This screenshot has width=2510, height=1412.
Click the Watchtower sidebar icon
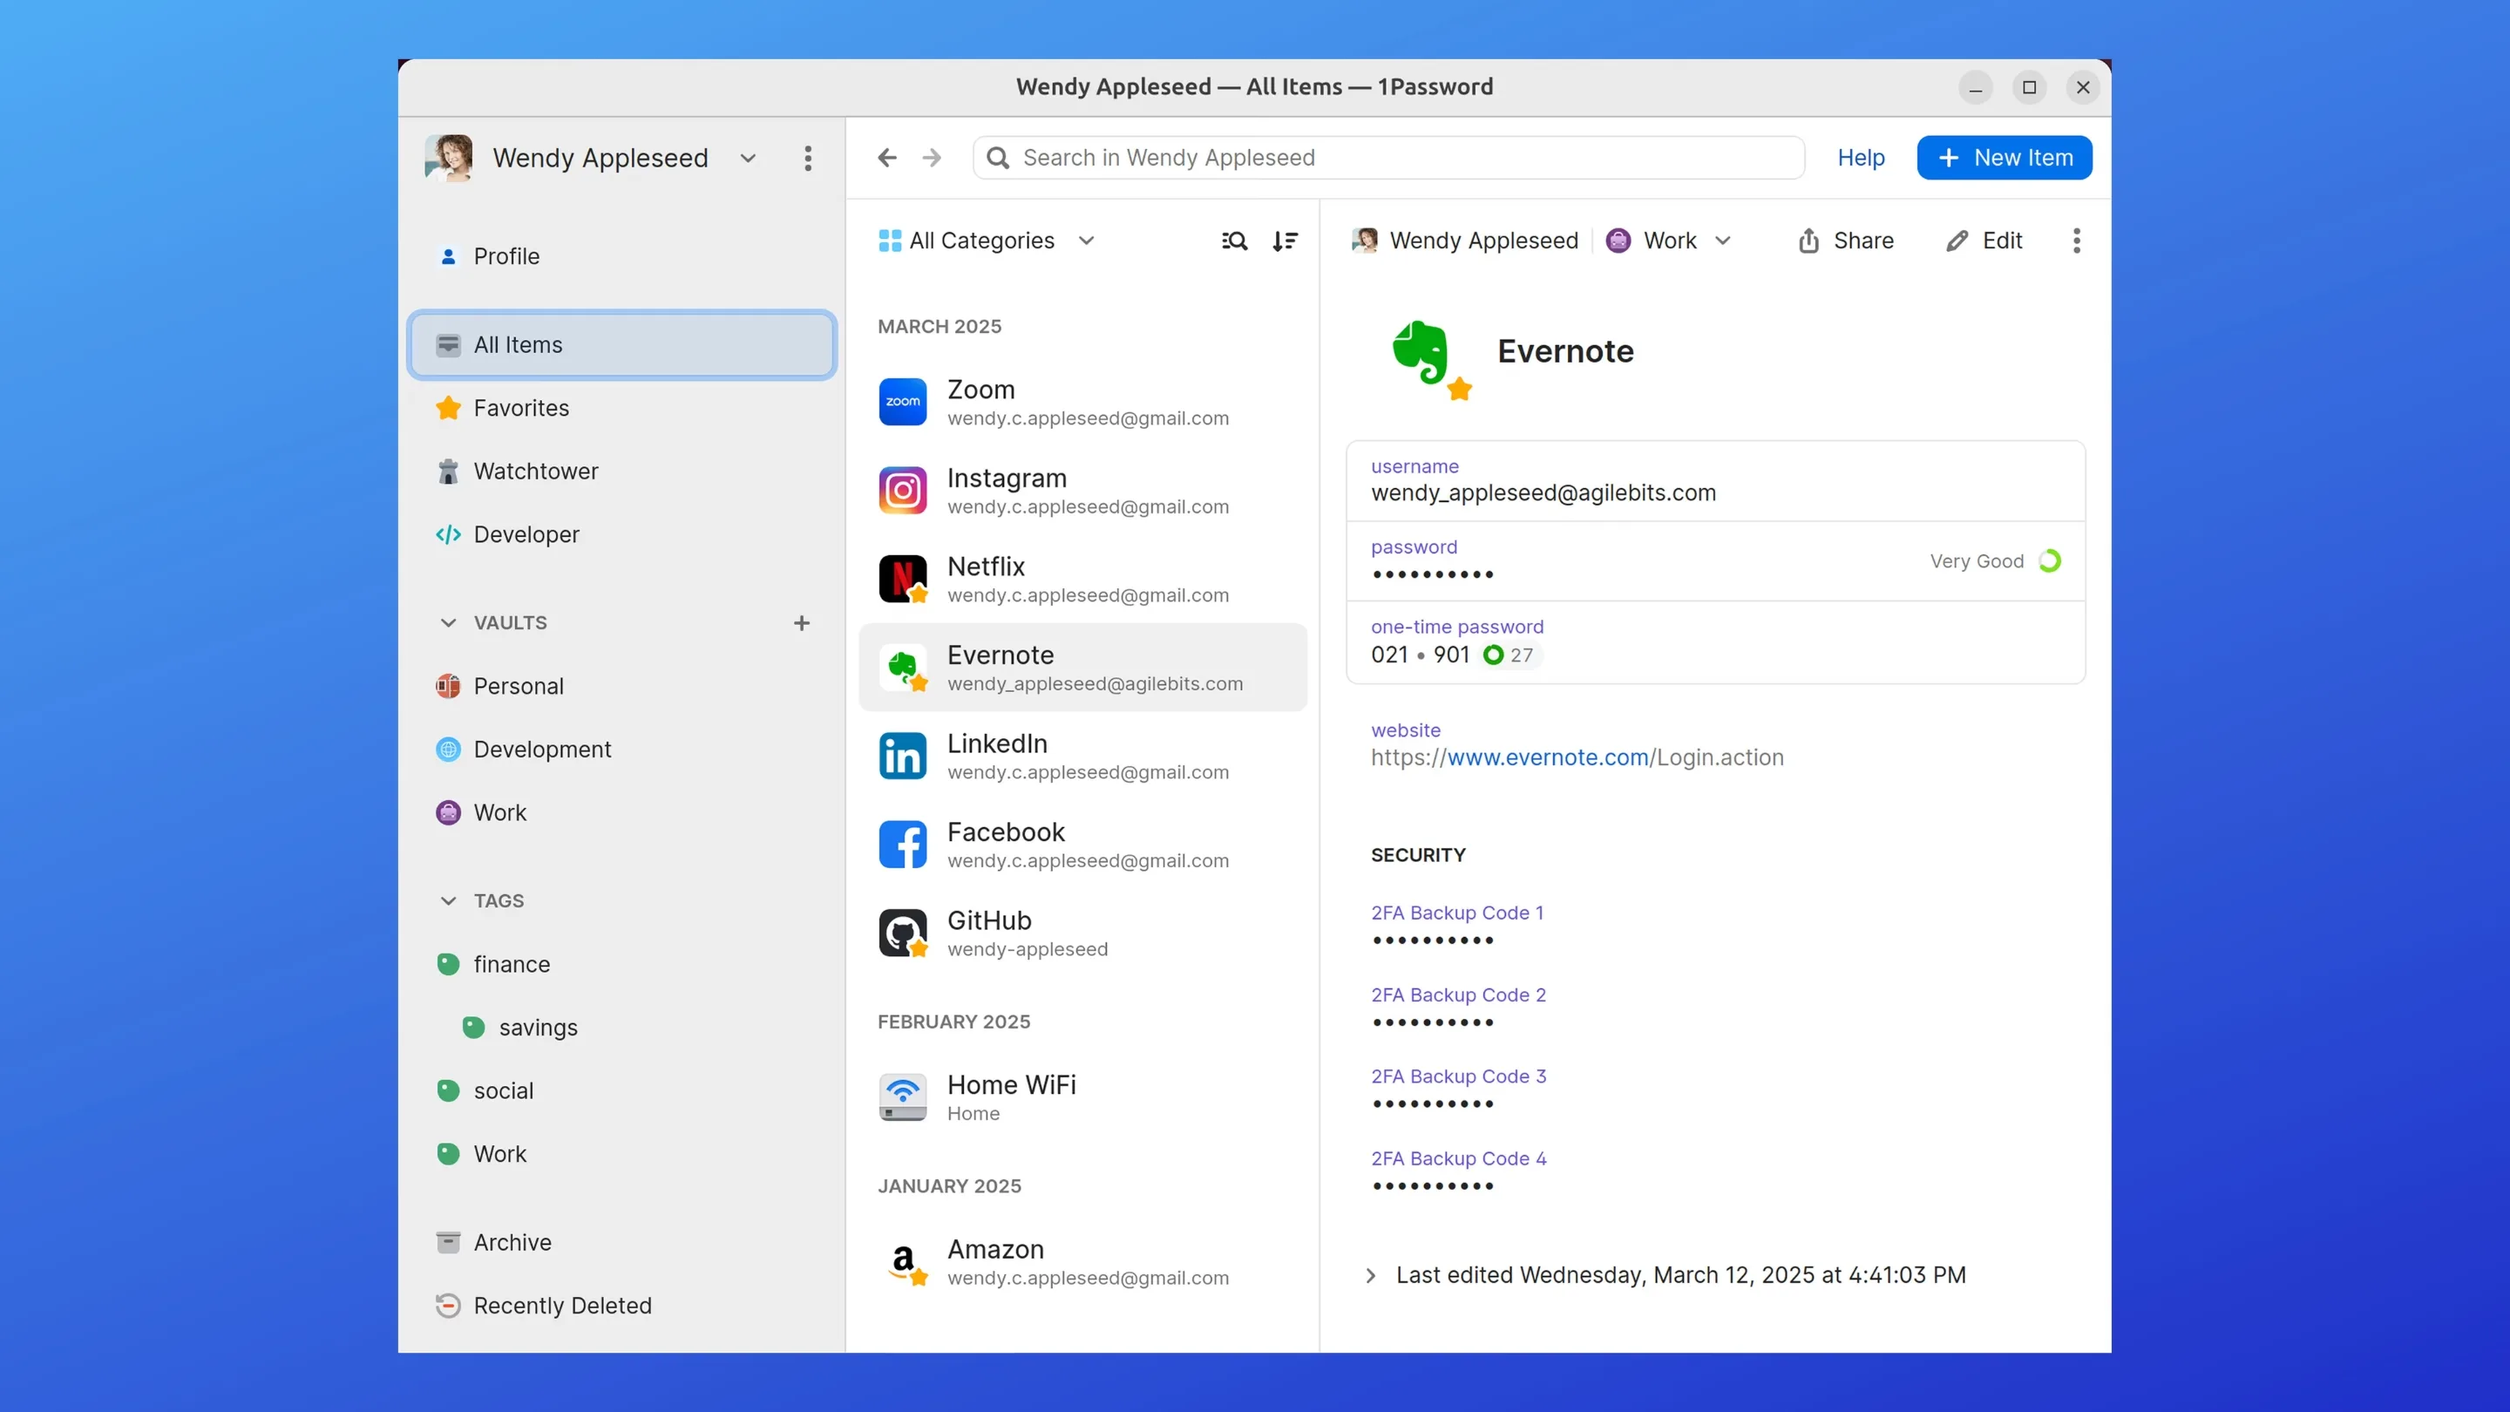pos(448,471)
